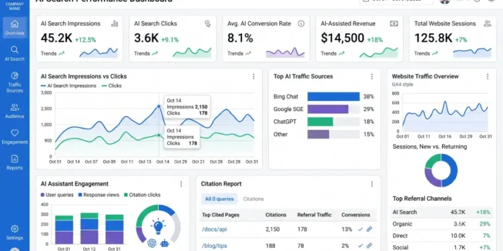Toggle the Citation clicks legend item
Viewport: 503px width, 251px height.
click(x=142, y=195)
